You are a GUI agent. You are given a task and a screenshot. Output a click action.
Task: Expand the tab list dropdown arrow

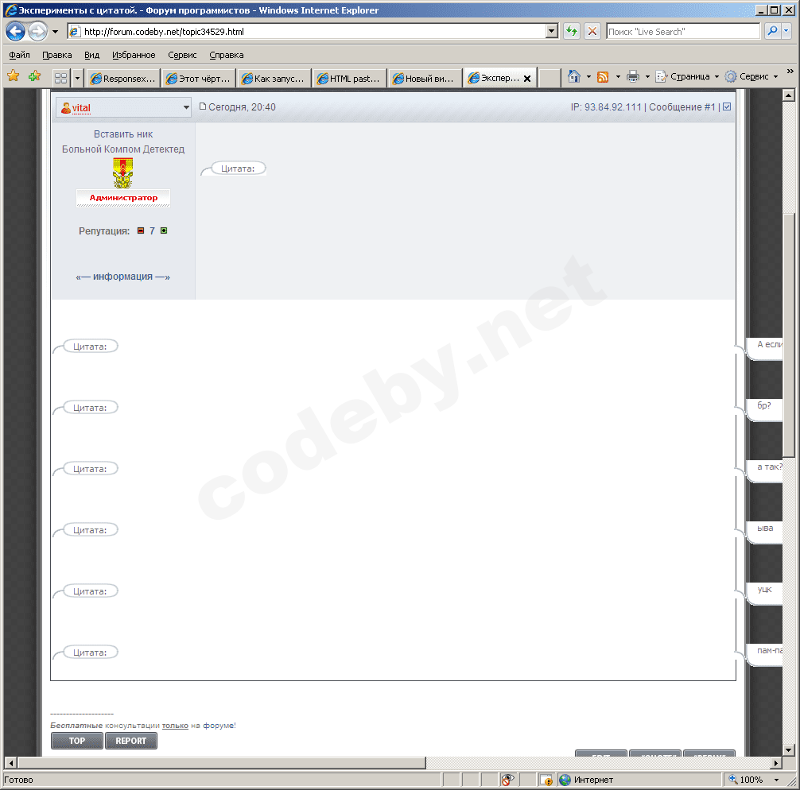pyautogui.click(x=78, y=78)
